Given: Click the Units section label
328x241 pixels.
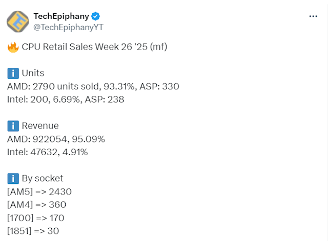Looking at the screenshot, I should point(33,73).
